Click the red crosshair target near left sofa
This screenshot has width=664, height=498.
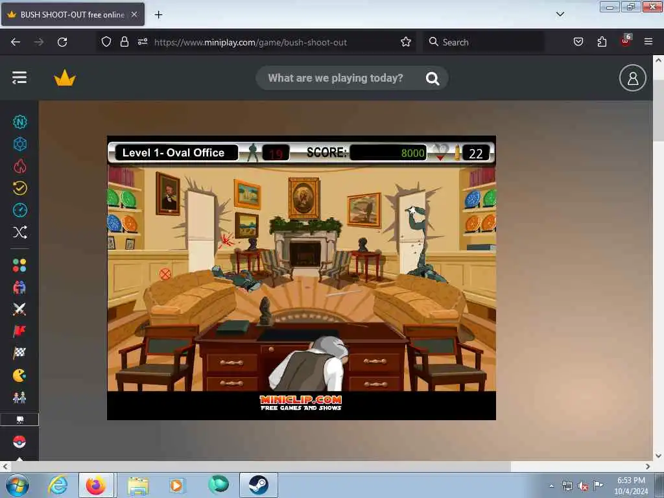pos(165,274)
